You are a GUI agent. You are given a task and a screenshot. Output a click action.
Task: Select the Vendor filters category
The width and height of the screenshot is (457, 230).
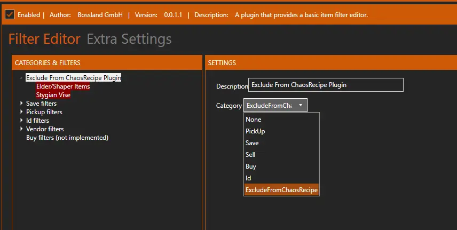(x=45, y=129)
